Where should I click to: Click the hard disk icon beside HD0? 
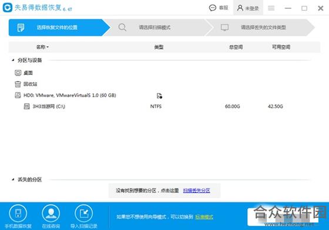[18, 95]
